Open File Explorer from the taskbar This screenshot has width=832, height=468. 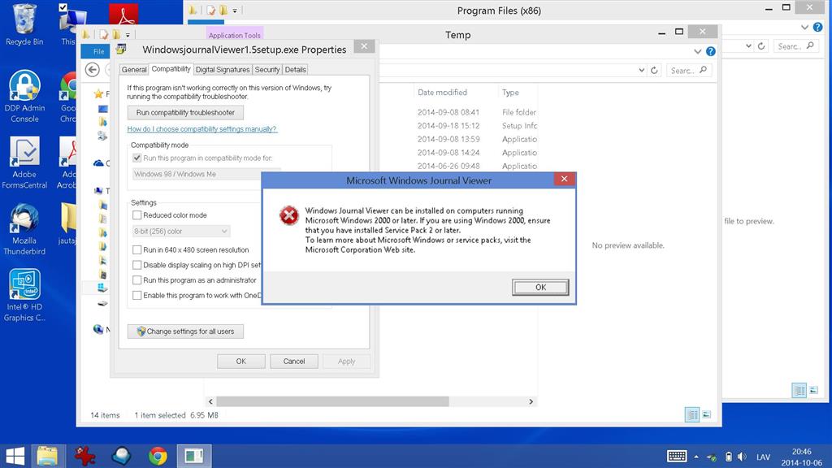(x=48, y=456)
